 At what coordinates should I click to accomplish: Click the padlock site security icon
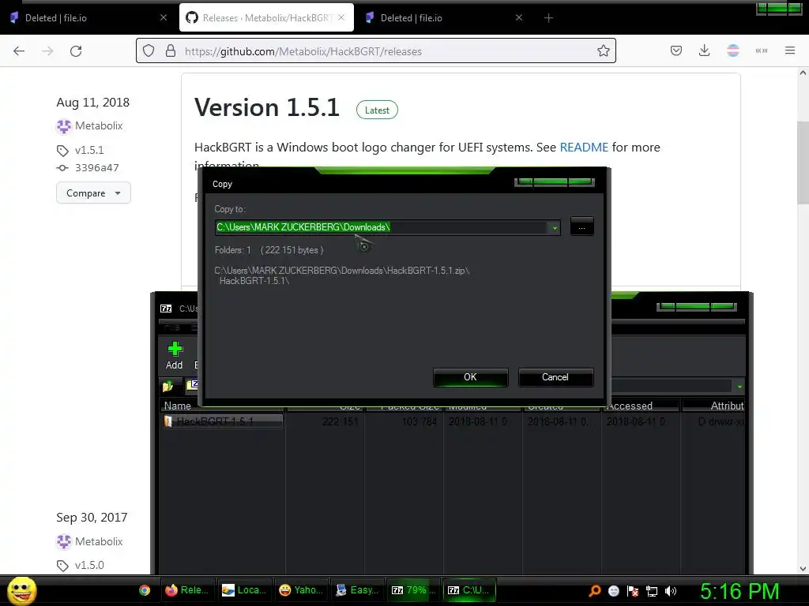click(x=171, y=51)
